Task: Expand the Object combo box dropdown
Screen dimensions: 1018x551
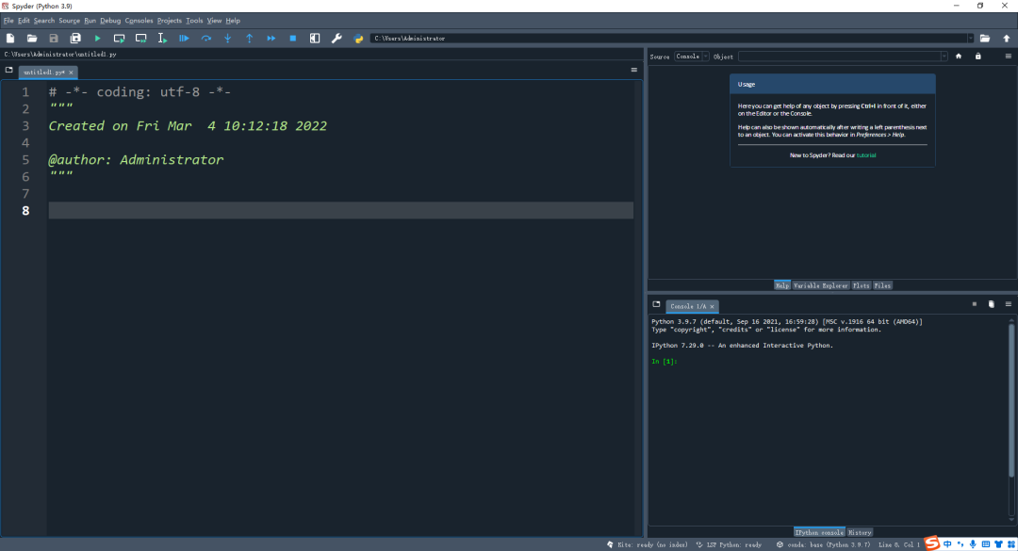Action: [944, 57]
